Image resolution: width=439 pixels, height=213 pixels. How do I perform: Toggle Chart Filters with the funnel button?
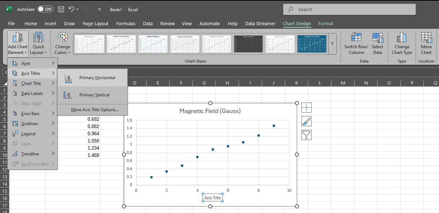point(306,135)
